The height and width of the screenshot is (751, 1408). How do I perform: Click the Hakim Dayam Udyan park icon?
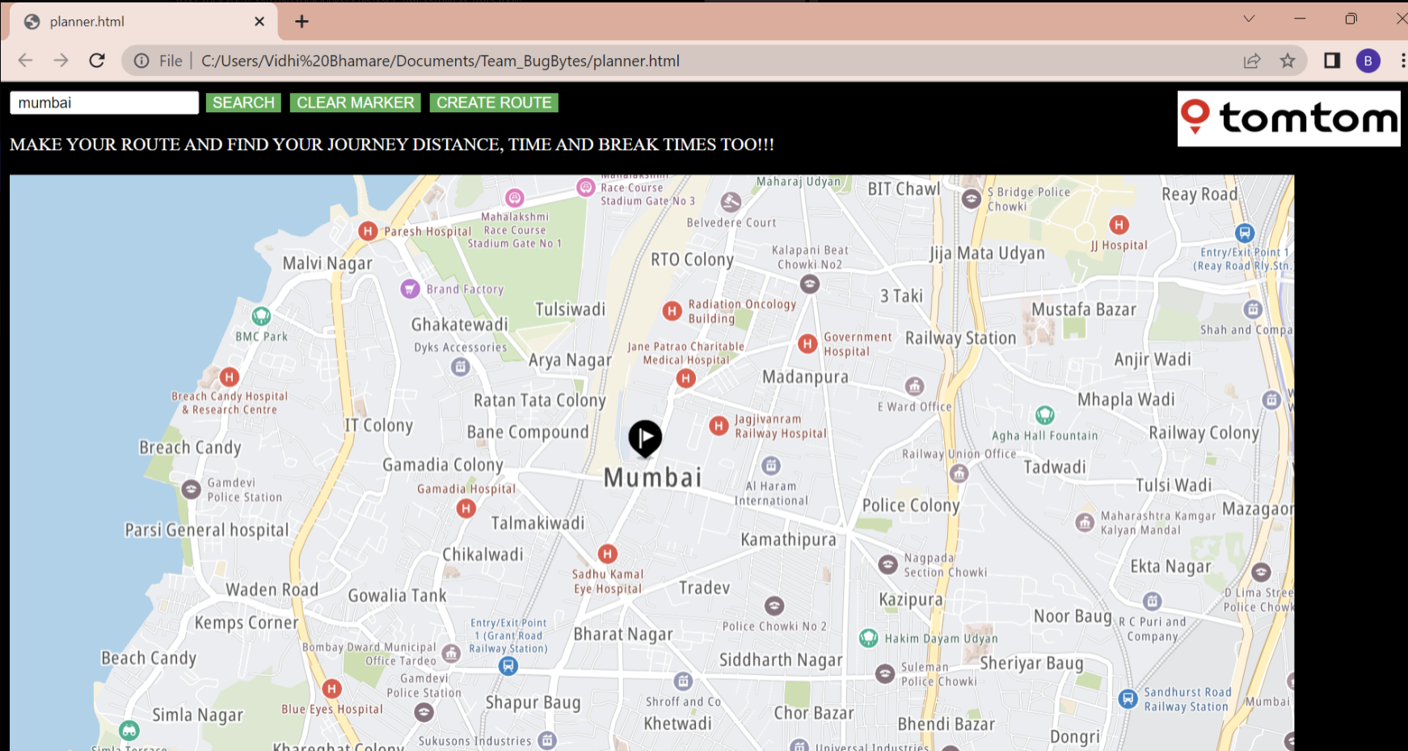coord(869,638)
